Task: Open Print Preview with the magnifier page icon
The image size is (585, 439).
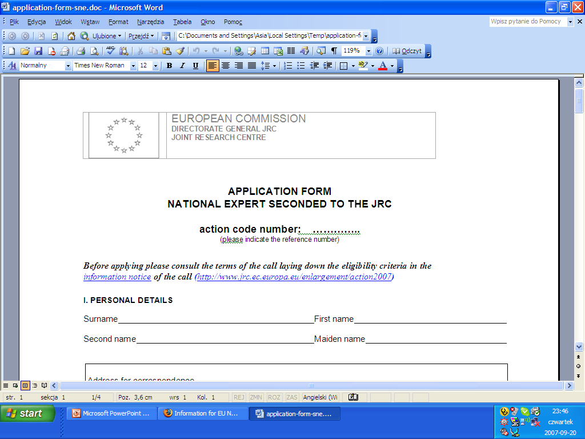Action: (x=94, y=51)
